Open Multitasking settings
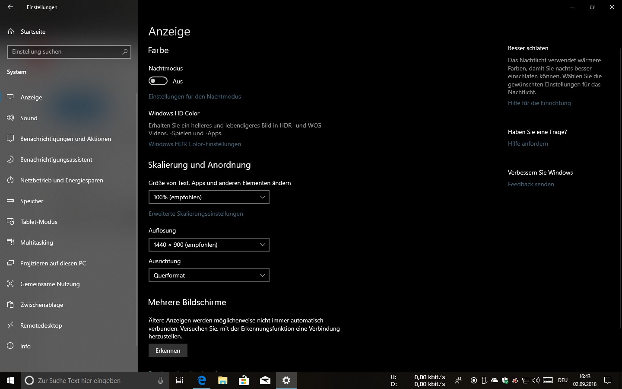The width and height of the screenshot is (622, 389). click(69, 242)
